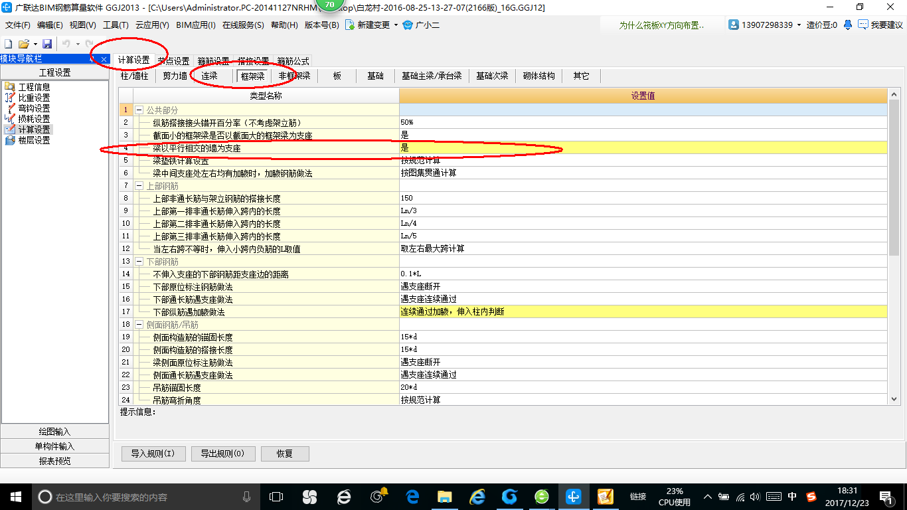Viewport: 907px width, 510px height.
Task: Click the open-file dropdown arrow
Action: click(x=35, y=44)
